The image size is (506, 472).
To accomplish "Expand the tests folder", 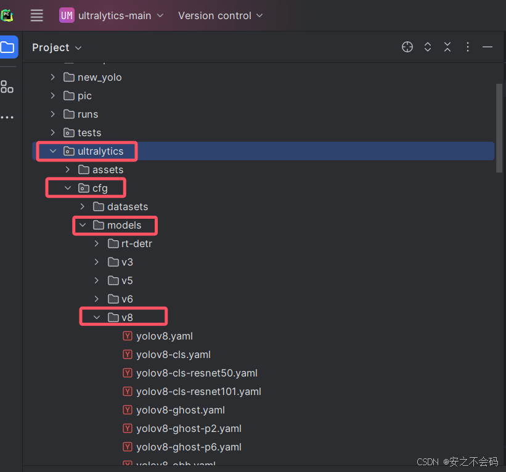I will [52, 132].
